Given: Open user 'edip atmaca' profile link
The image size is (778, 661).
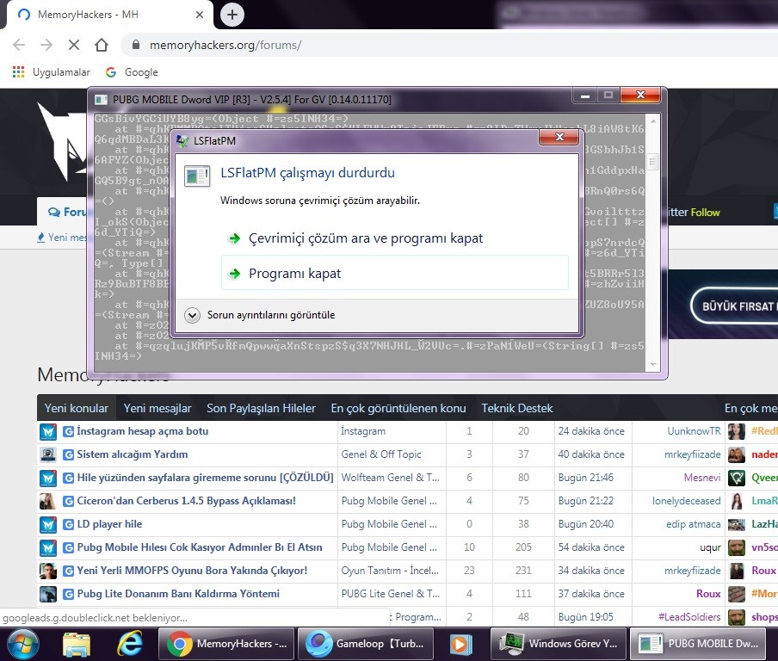Looking at the screenshot, I should coord(693,524).
